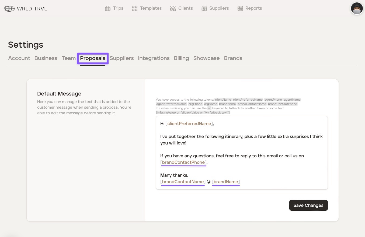Screen dimensions: 365x237
Task: Switch to the Business tab
Action: (46, 58)
